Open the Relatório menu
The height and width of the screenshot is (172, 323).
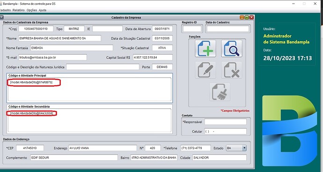click(x=18, y=10)
